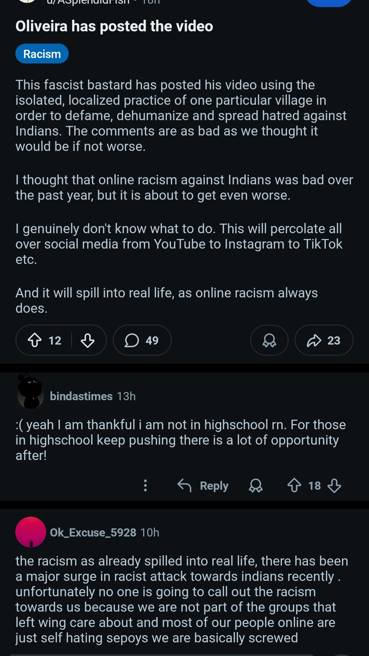Viewport: 369px width, 656px height.
Task: Open bindastimes' user profile
Action: [x=81, y=396]
